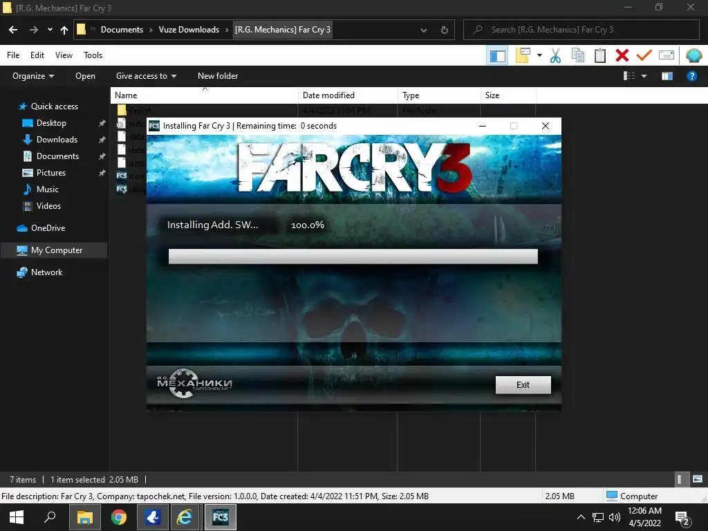This screenshot has height=531, width=708.
Task: Sort by the Name column header
Action: [x=204, y=95]
